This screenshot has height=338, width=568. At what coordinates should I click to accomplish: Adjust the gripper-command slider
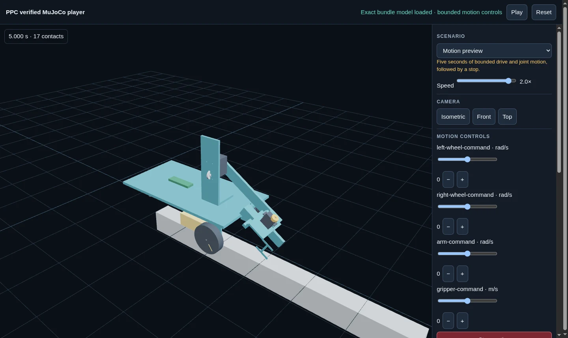click(x=467, y=301)
